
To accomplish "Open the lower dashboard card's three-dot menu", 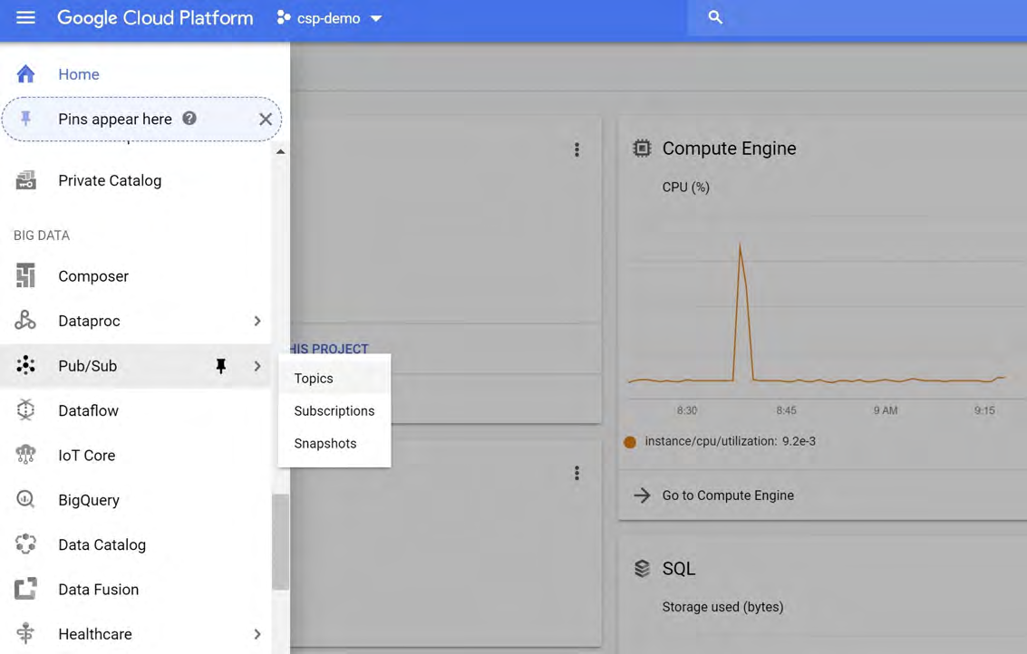I will (x=577, y=474).
